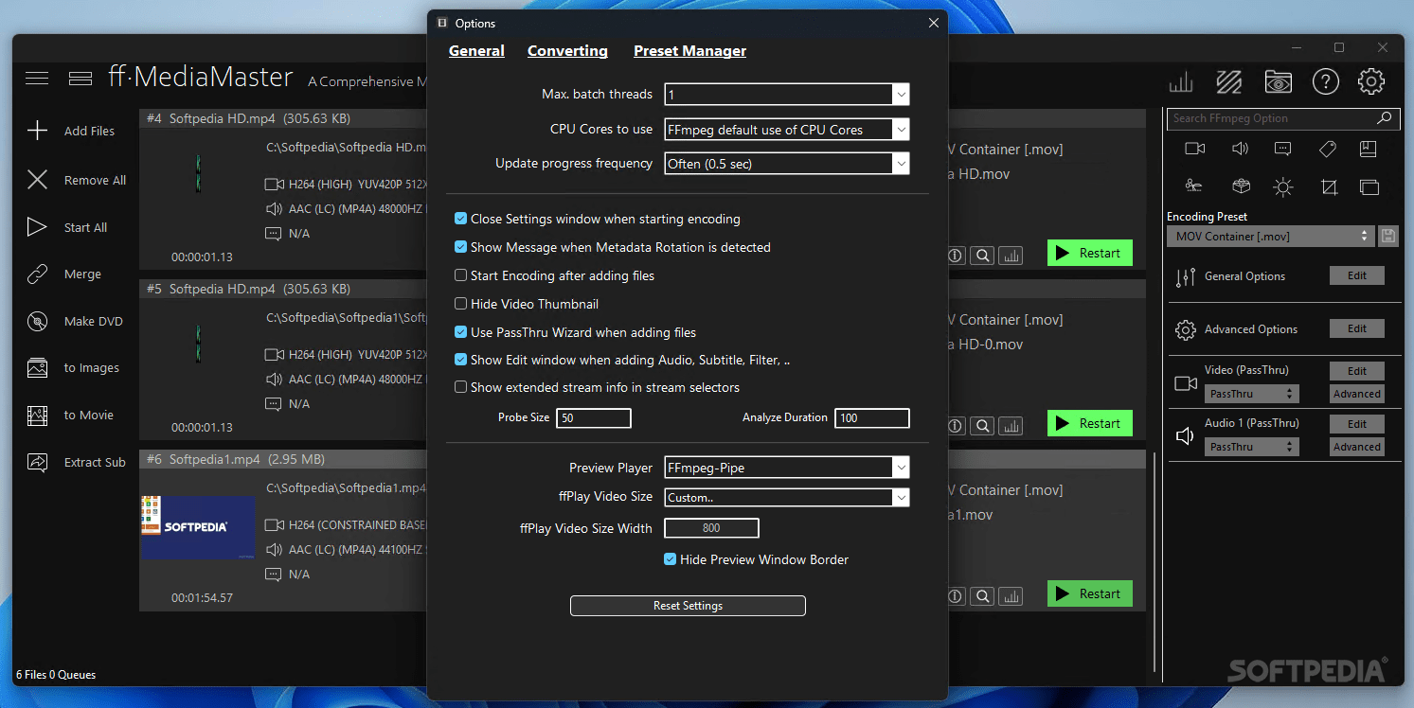The image size is (1414, 708).
Task: Open the Preview Player dropdown
Action: 787,468
